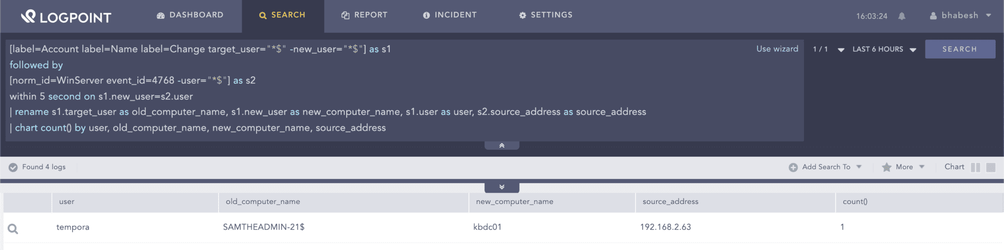This screenshot has width=1004, height=250.
Task: Toggle the grid table view icon
Action: pyautogui.click(x=991, y=167)
